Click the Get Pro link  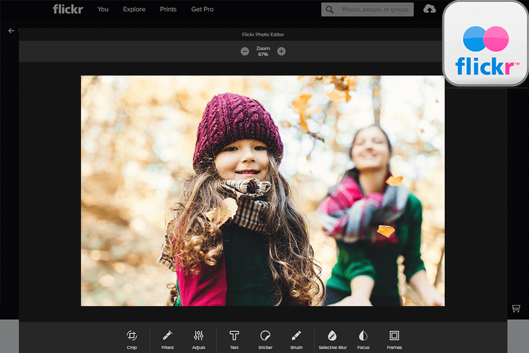[202, 9]
